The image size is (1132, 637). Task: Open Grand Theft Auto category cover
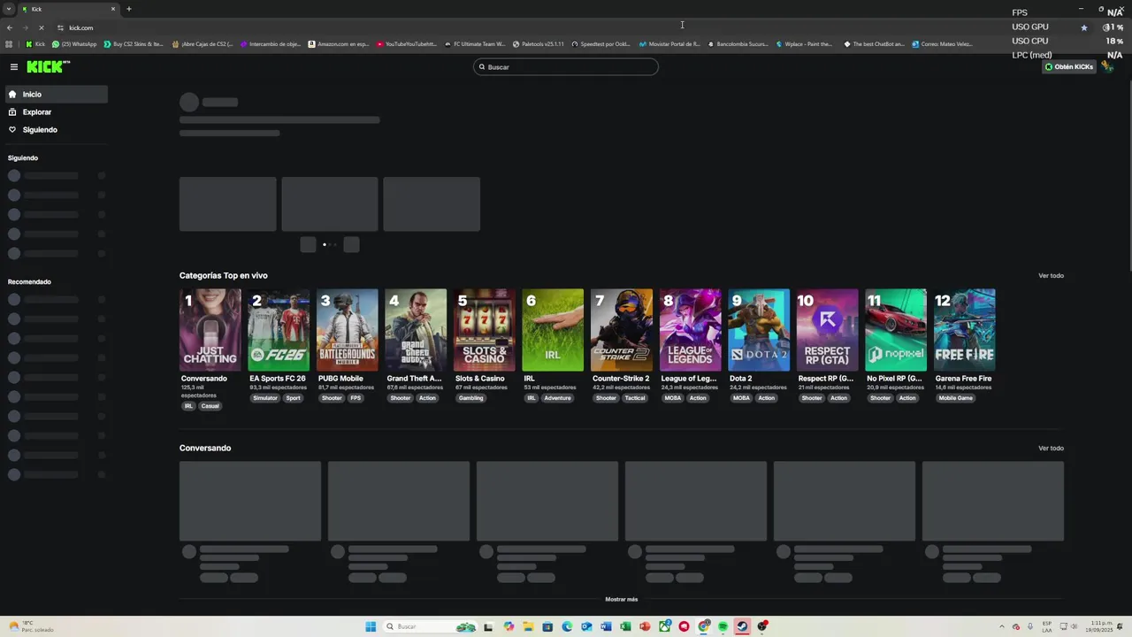[416, 330]
